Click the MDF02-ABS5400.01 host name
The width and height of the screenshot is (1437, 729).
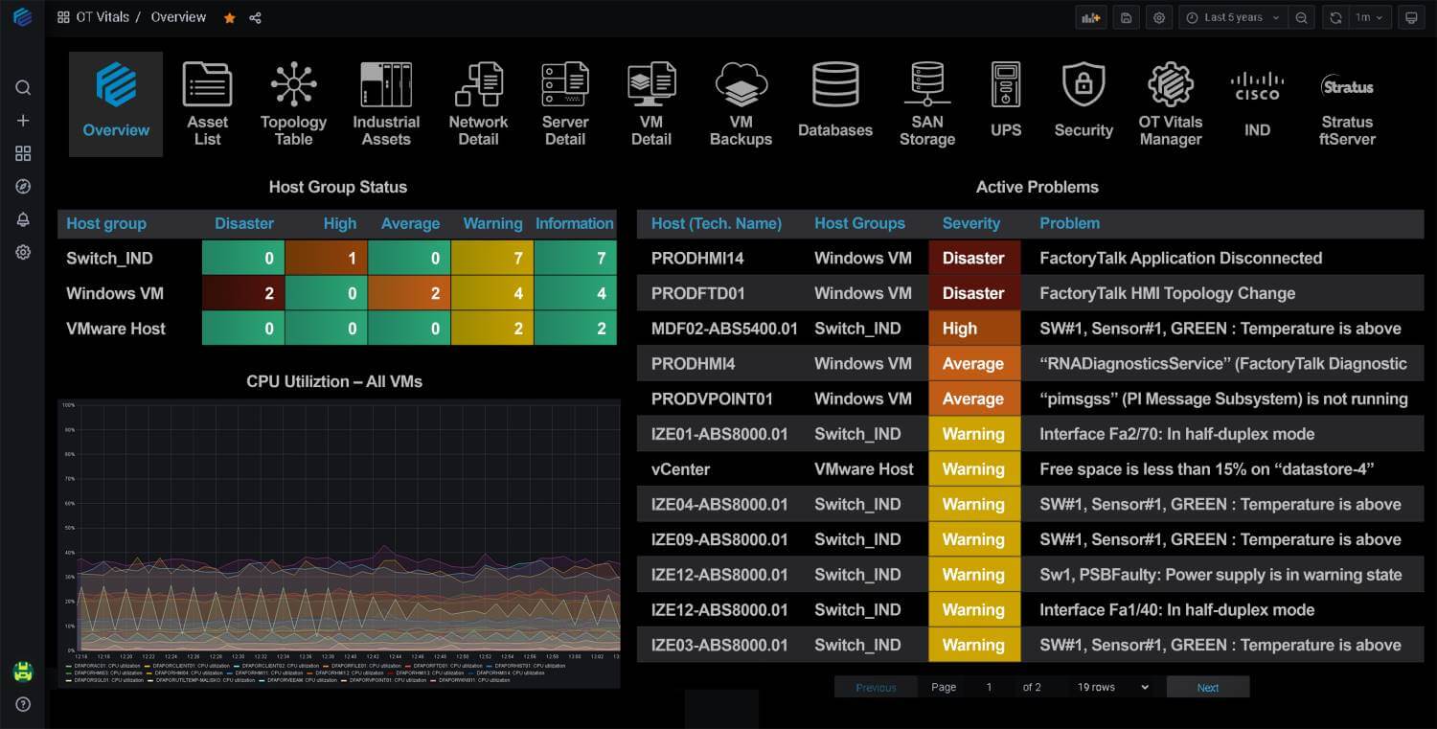tap(724, 329)
